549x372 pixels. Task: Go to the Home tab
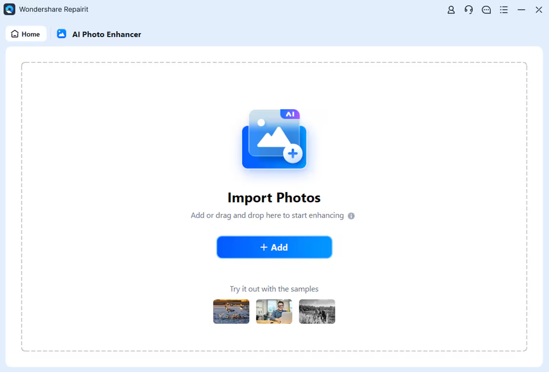[26, 34]
